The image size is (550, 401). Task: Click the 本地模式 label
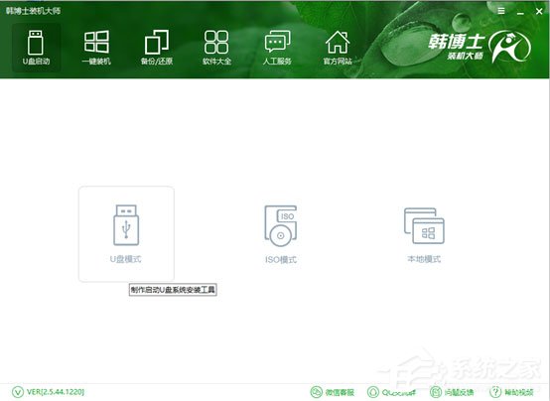424,259
